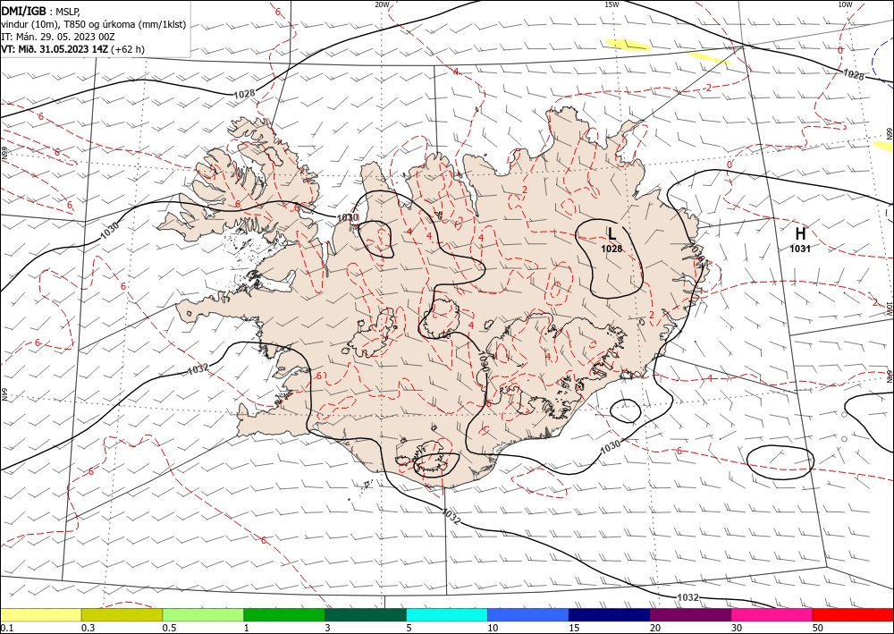
Task: Click the 1032 isobar label at bottom right
Action: pyautogui.click(x=687, y=597)
